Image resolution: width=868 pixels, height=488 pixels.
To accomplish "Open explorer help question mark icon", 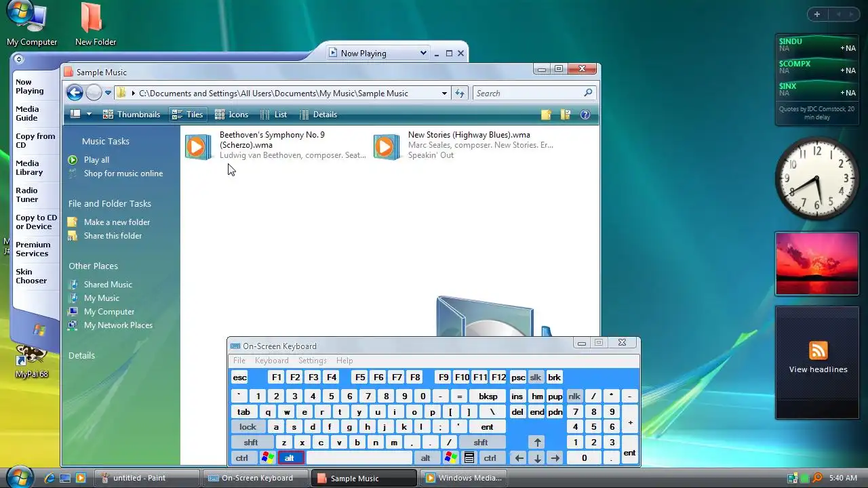I will [x=585, y=115].
